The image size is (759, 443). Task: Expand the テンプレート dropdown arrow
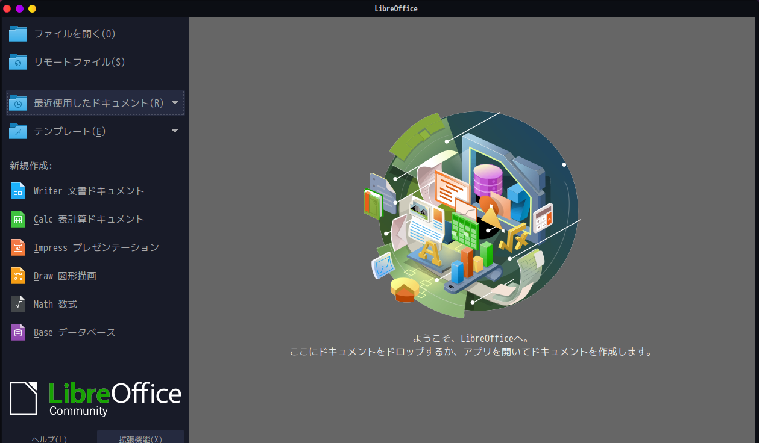[x=175, y=131]
